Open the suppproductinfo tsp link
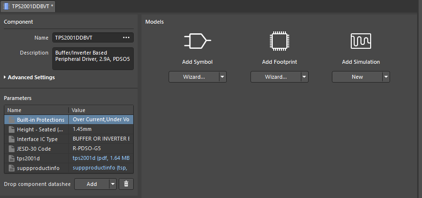 pyautogui.click(x=100, y=168)
